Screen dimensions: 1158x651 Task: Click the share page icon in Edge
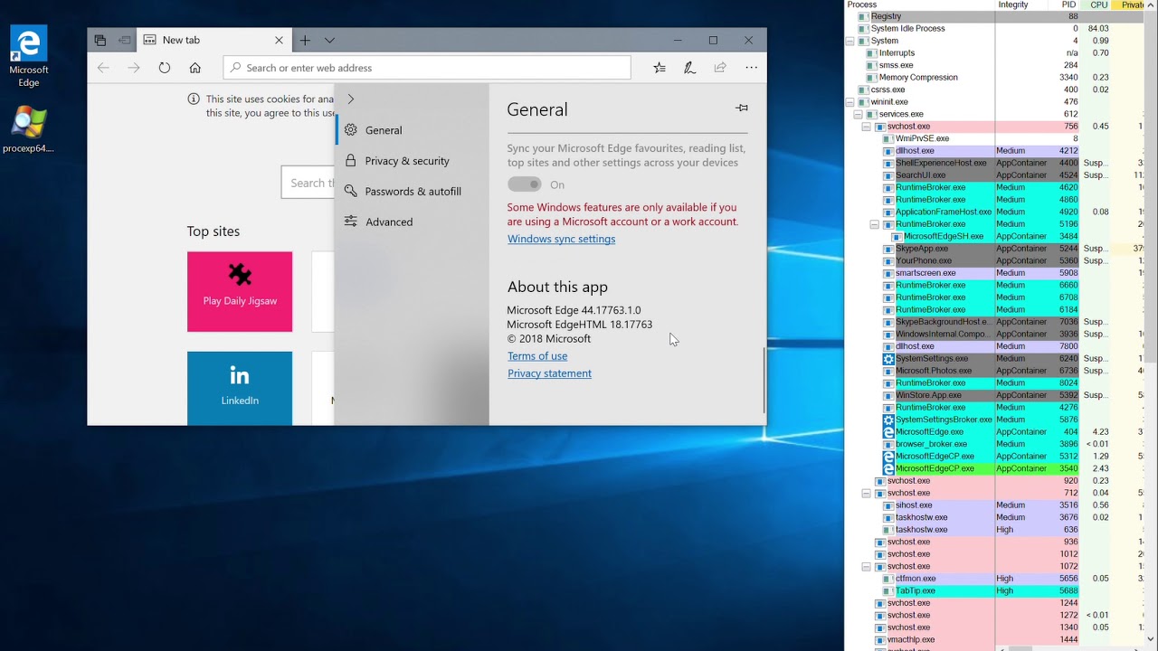click(x=720, y=68)
